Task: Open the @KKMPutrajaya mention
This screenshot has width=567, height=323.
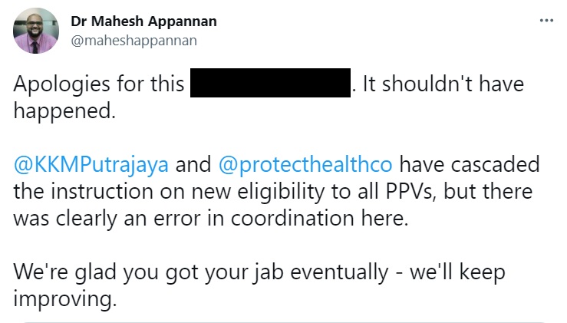Action: (x=91, y=165)
